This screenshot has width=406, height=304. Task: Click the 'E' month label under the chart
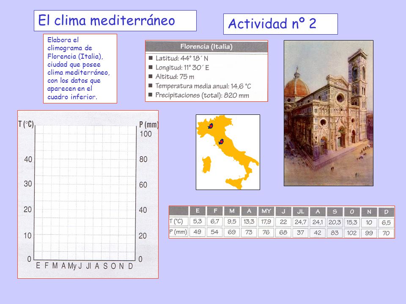[38, 266]
